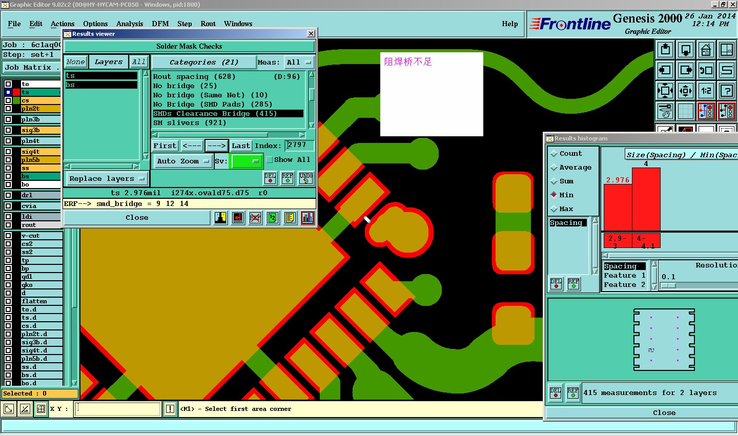Open the Analysis menu
The width and height of the screenshot is (738, 436).
(x=130, y=24)
